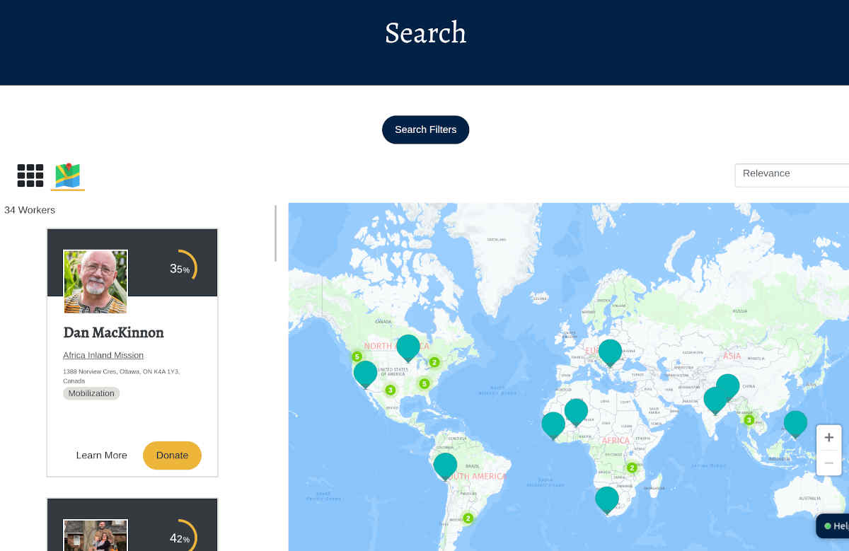Screen dimensions: 849x551
Task: Zoom out on the map
Action: [x=828, y=463]
